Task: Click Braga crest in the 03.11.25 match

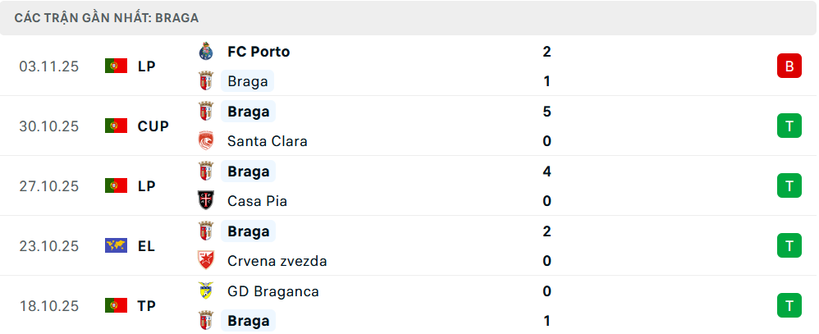Action: pyautogui.click(x=206, y=81)
